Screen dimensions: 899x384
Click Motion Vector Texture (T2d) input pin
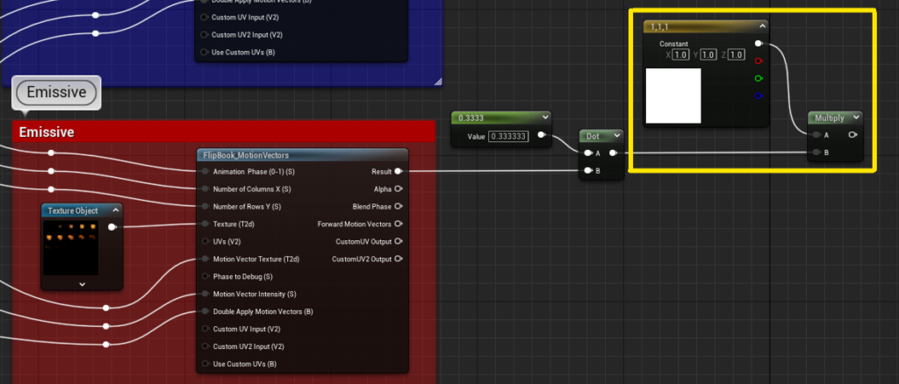click(x=205, y=260)
